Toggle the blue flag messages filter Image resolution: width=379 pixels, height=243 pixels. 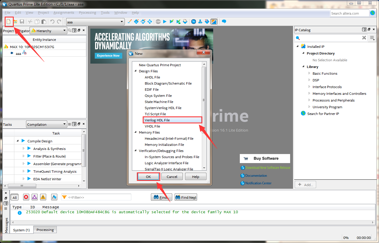pyautogui.click(x=54, y=197)
